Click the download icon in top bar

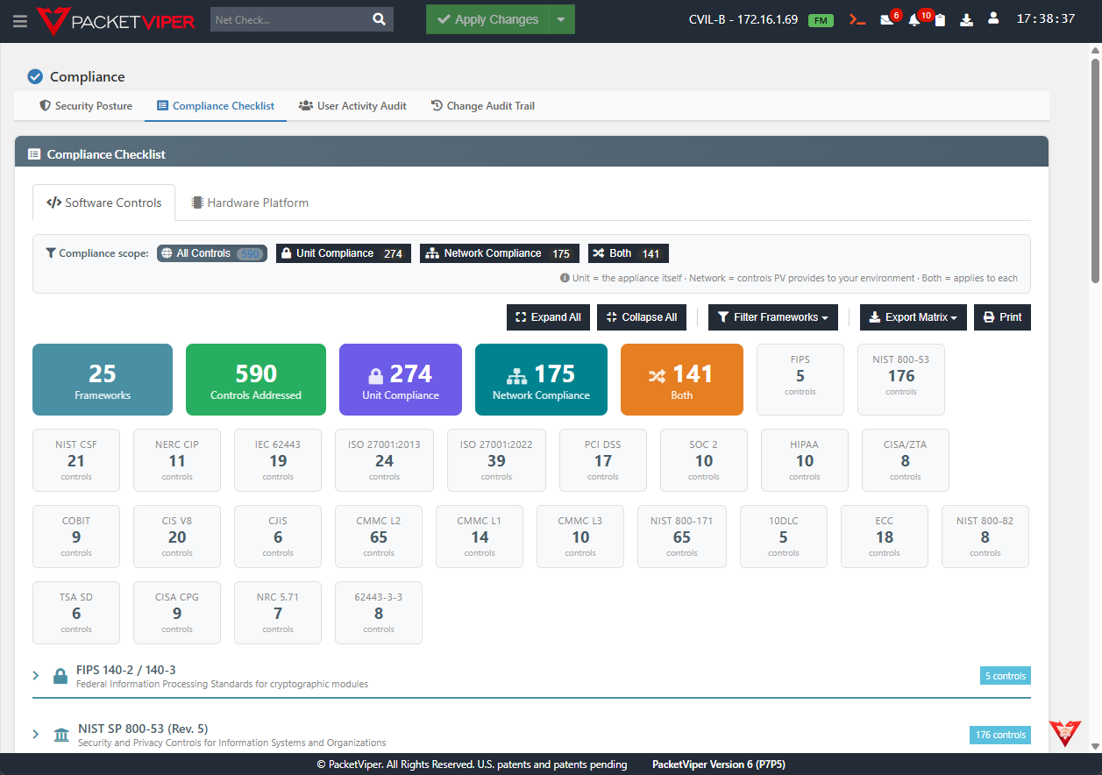coord(966,19)
